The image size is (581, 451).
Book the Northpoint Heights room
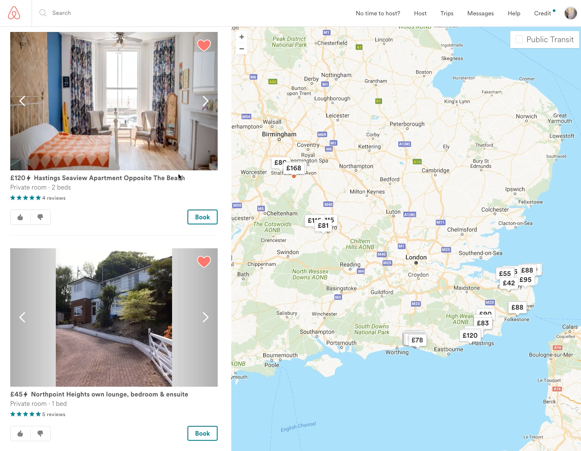[202, 434]
